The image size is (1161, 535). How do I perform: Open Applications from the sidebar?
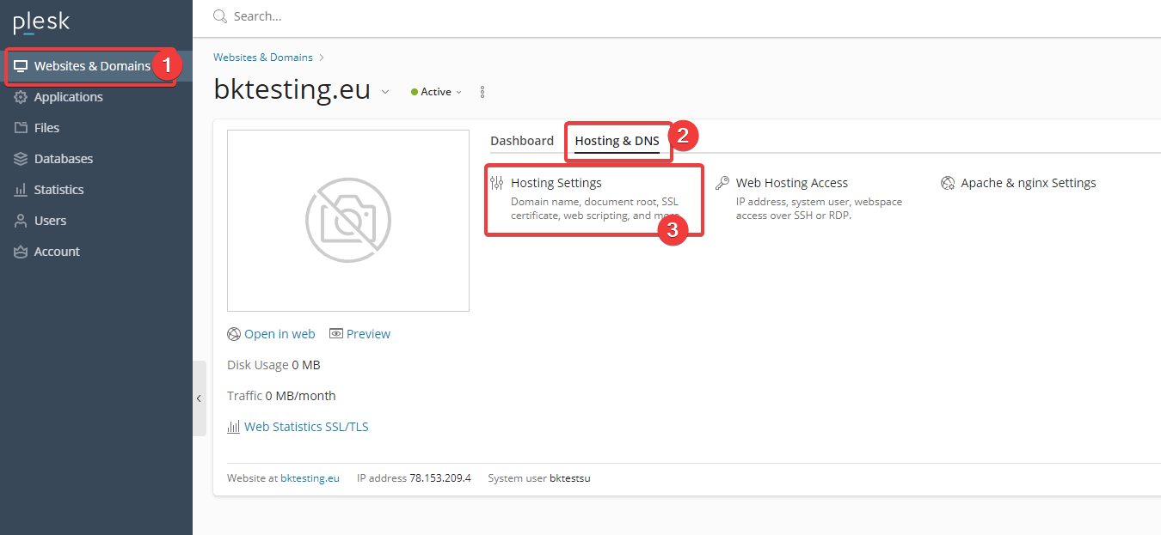point(68,97)
